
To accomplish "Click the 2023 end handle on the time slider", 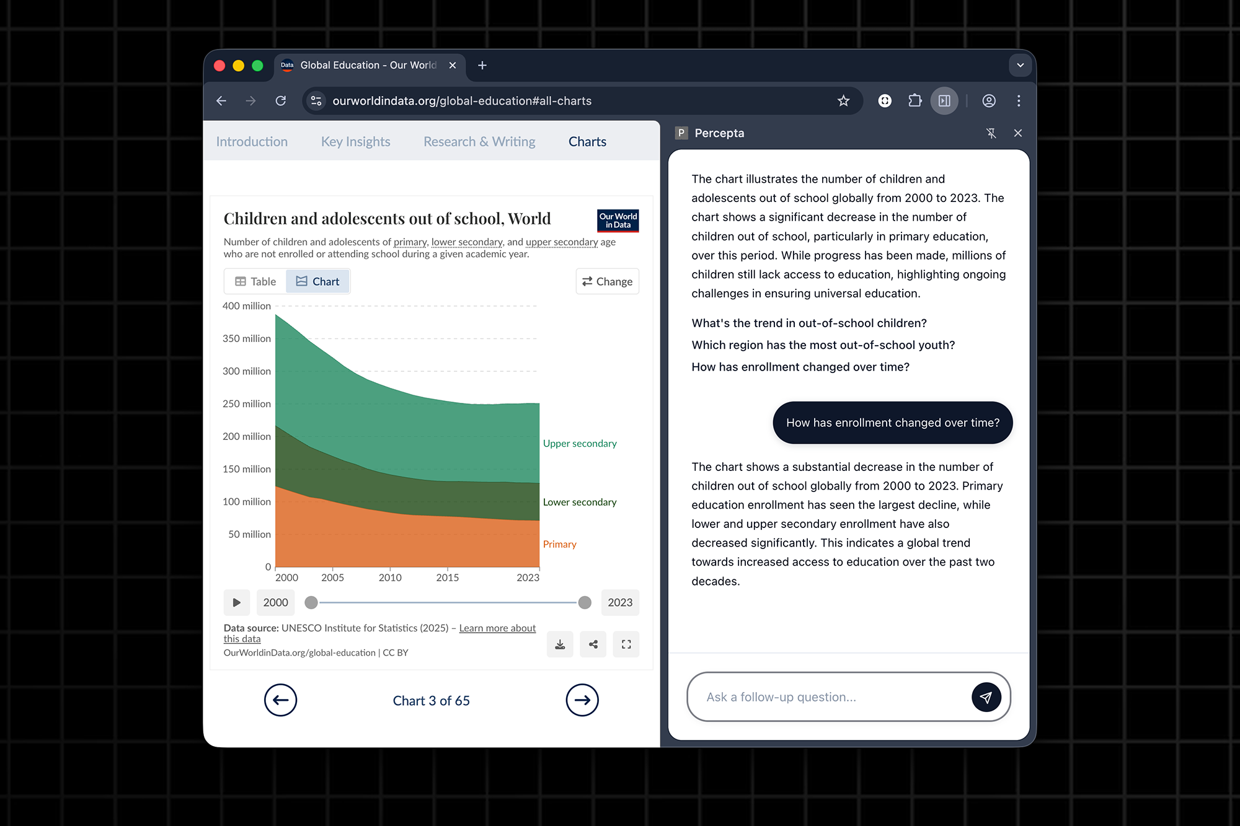I will 585,602.
